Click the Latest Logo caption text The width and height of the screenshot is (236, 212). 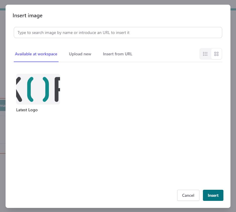[x=27, y=110]
